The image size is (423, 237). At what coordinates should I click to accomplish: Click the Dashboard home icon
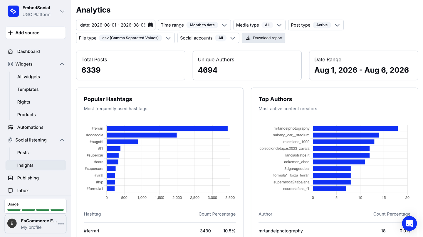coord(11,51)
